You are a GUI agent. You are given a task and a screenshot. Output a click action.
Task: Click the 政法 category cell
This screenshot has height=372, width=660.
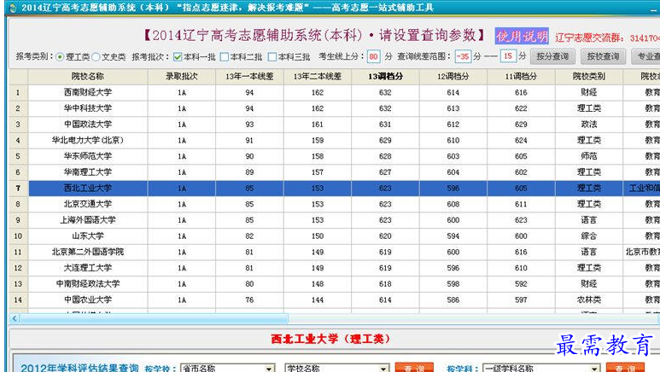click(589, 125)
